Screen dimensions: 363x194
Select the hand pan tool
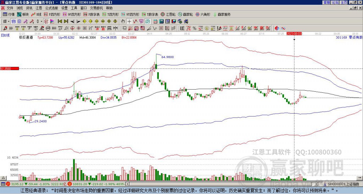pos(123,22)
